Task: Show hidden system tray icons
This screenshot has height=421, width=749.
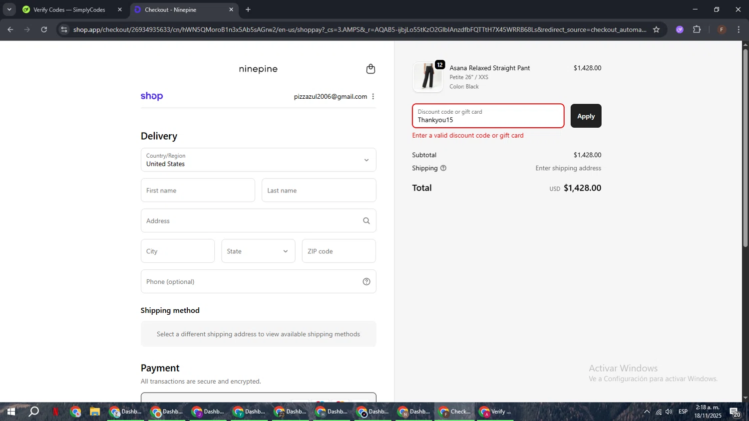Action: 647,412
